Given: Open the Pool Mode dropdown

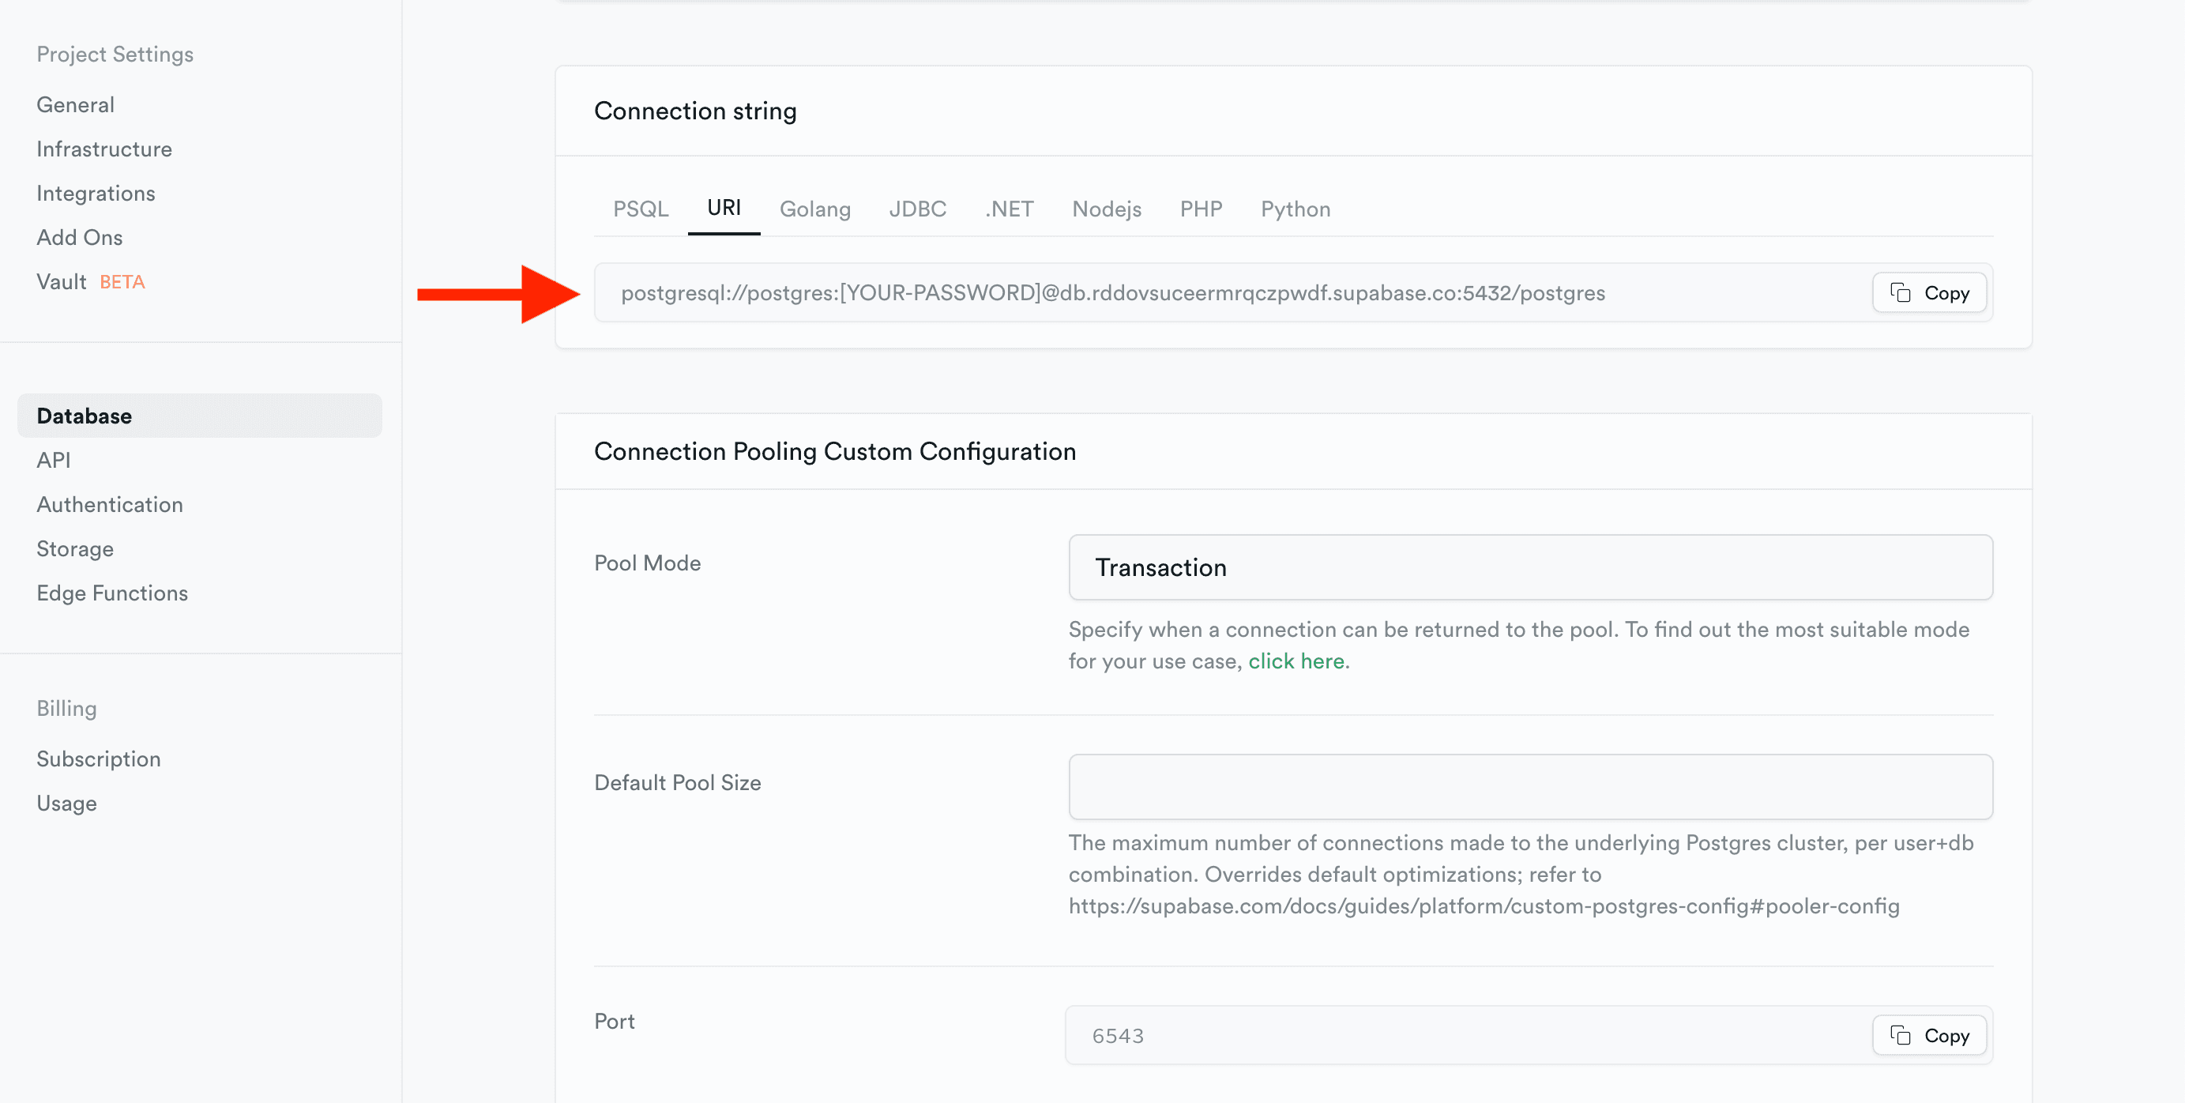Looking at the screenshot, I should [1530, 567].
